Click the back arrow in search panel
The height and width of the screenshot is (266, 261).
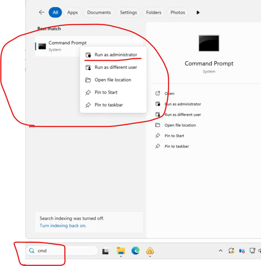[x=42, y=13]
